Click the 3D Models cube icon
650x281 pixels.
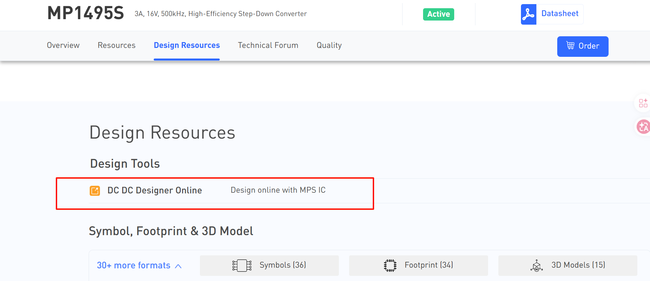[536, 266]
